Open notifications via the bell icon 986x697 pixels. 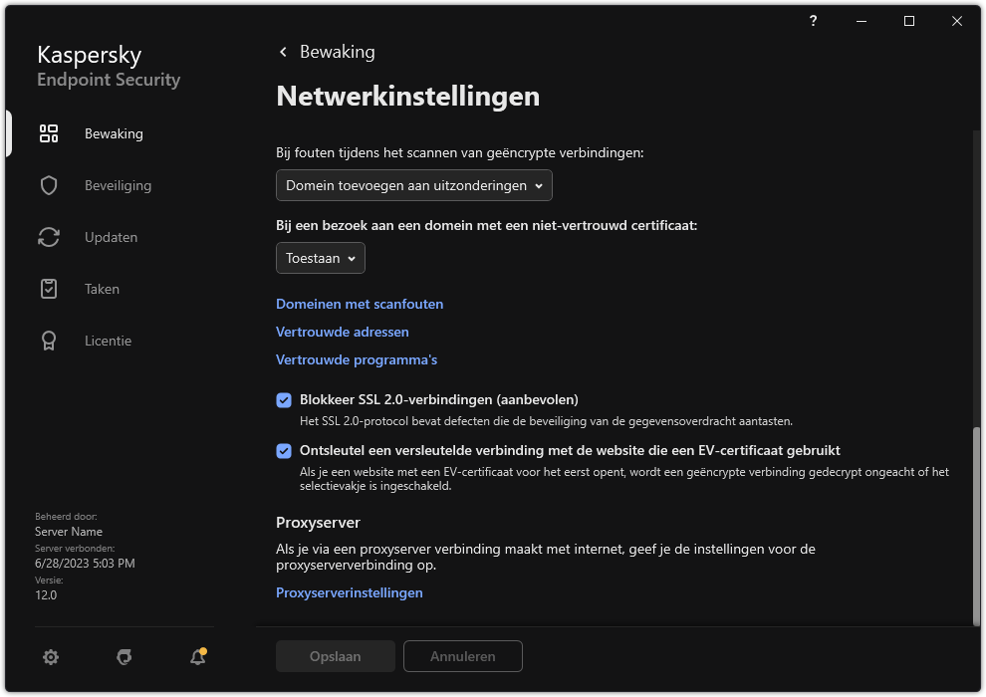tap(196, 658)
